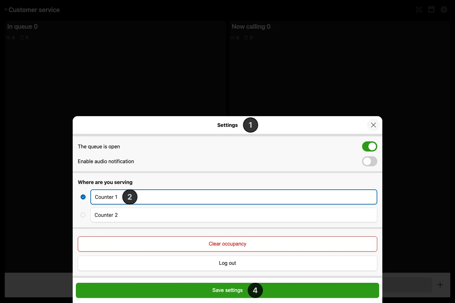Viewport: 455px width, 303px height.
Task: Open the settings gear icon in header
Action: 444,9
